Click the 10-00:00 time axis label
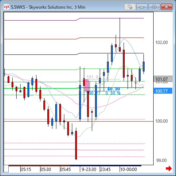176x176 pixels. pyautogui.click(x=129, y=170)
